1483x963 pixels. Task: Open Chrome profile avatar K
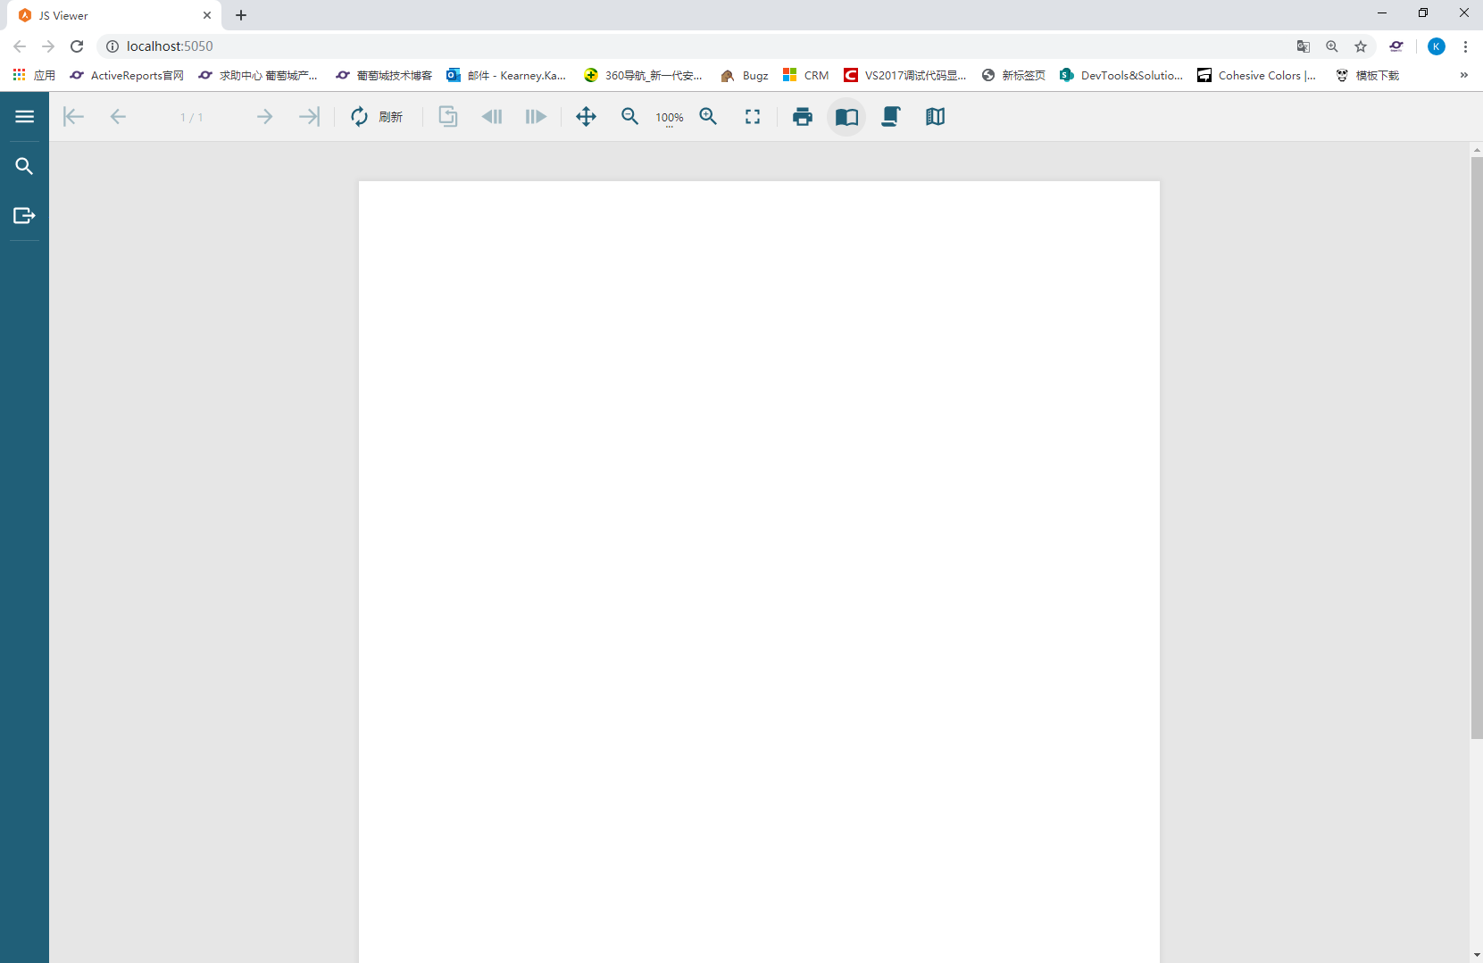pos(1437,46)
